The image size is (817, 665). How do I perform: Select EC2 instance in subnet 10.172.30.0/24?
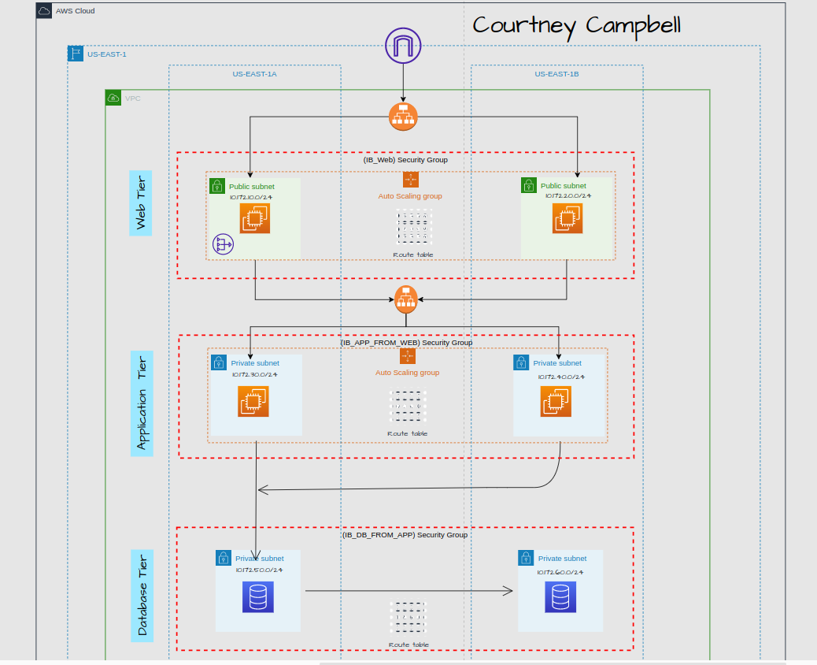253,402
